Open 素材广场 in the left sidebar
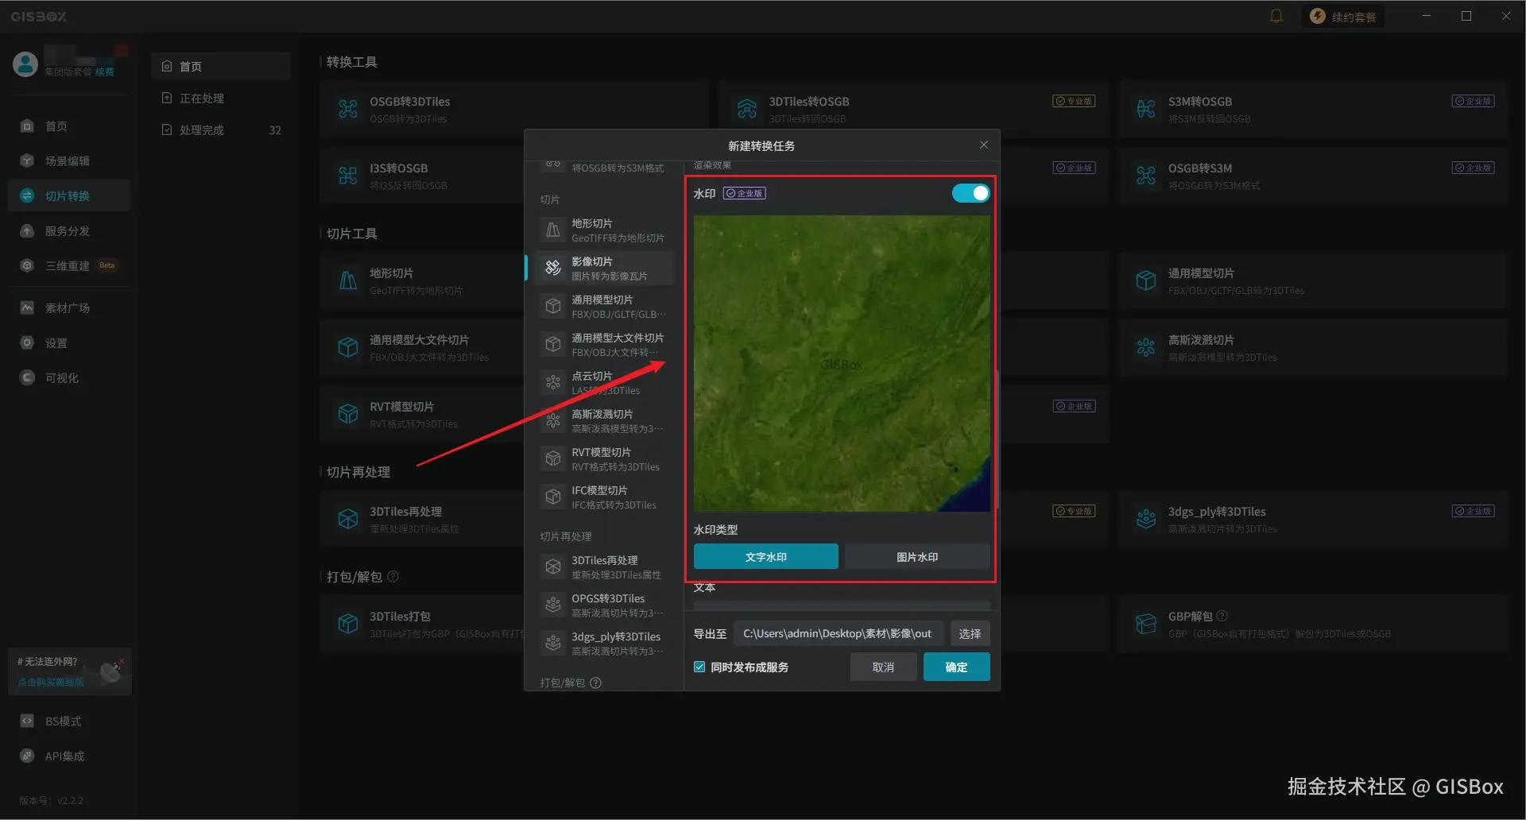The image size is (1526, 820). click(x=69, y=308)
